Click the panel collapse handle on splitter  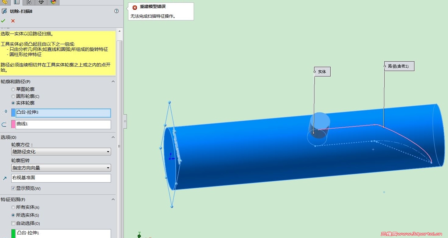point(125,121)
